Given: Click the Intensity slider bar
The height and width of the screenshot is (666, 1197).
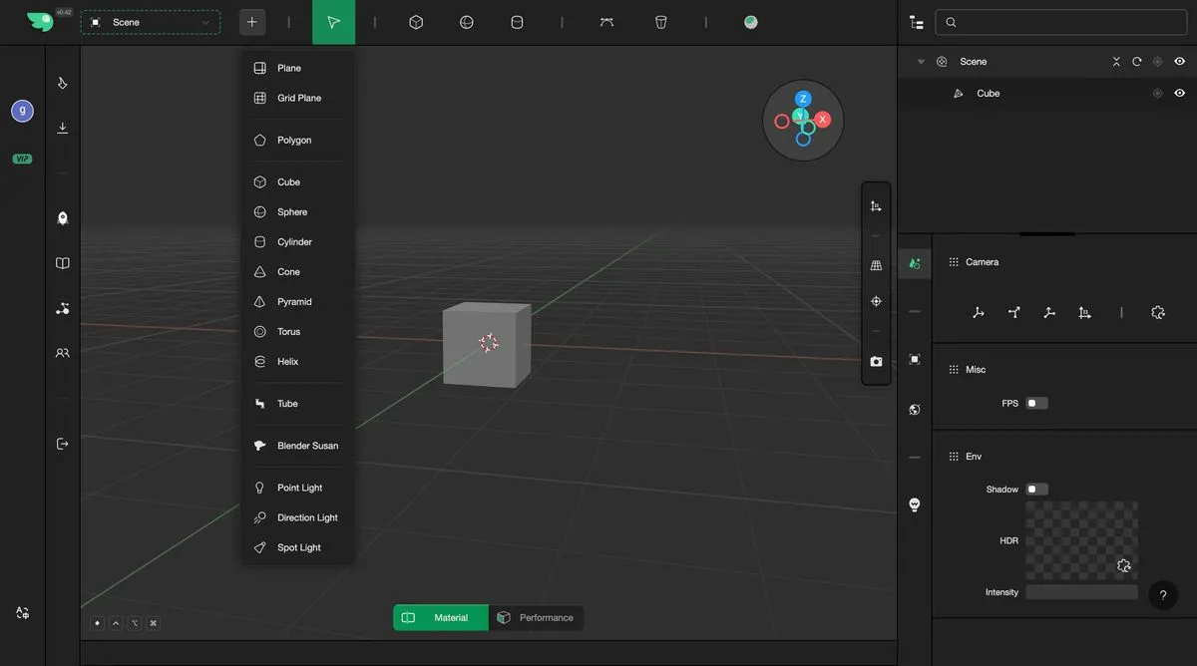Looking at the screenshot, I should 1081,592.
